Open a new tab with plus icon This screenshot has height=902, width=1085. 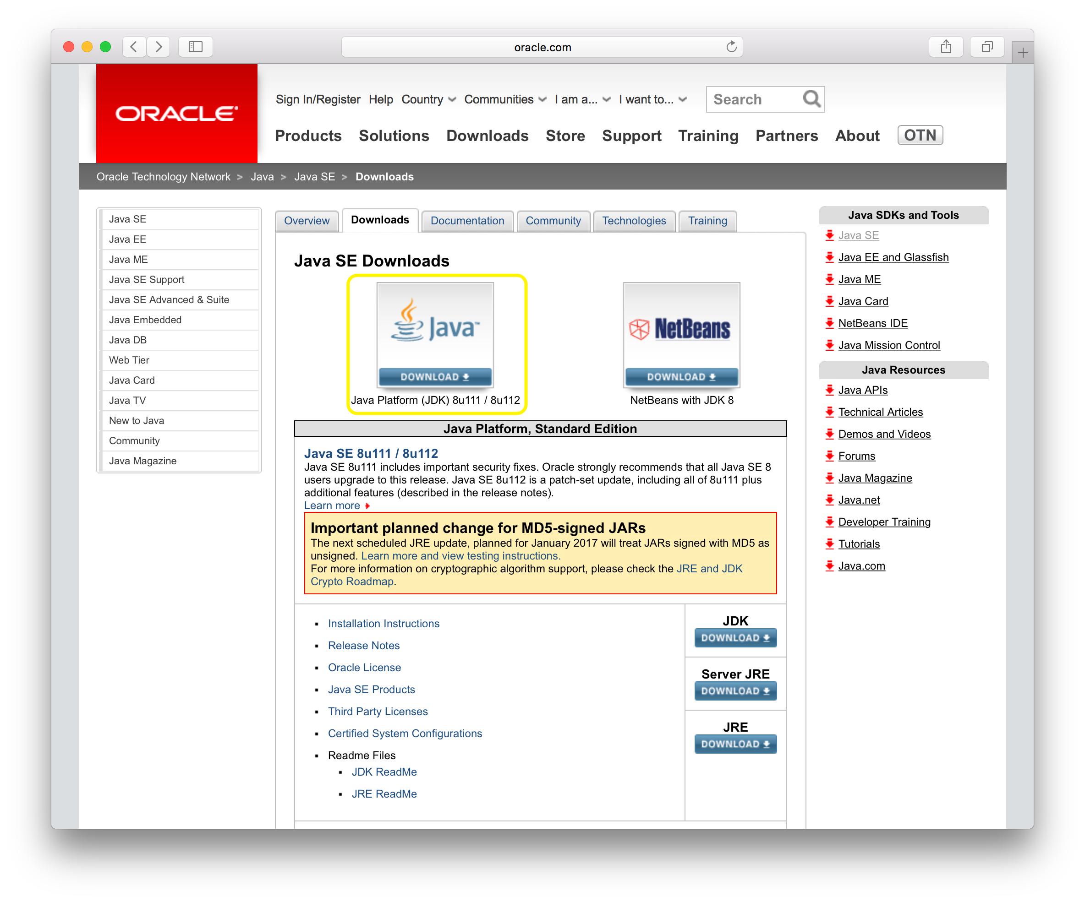pyautogui.click(x=1023, y=53)
